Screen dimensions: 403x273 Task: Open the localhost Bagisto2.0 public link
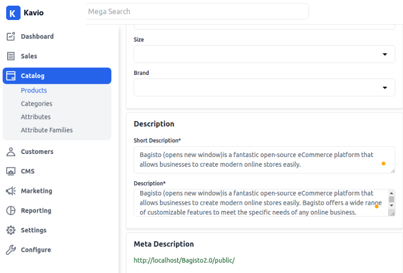184,260
